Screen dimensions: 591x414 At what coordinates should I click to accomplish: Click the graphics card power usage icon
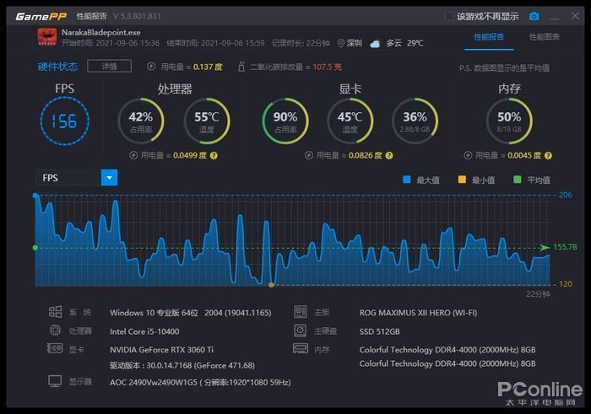pos(309,155)
